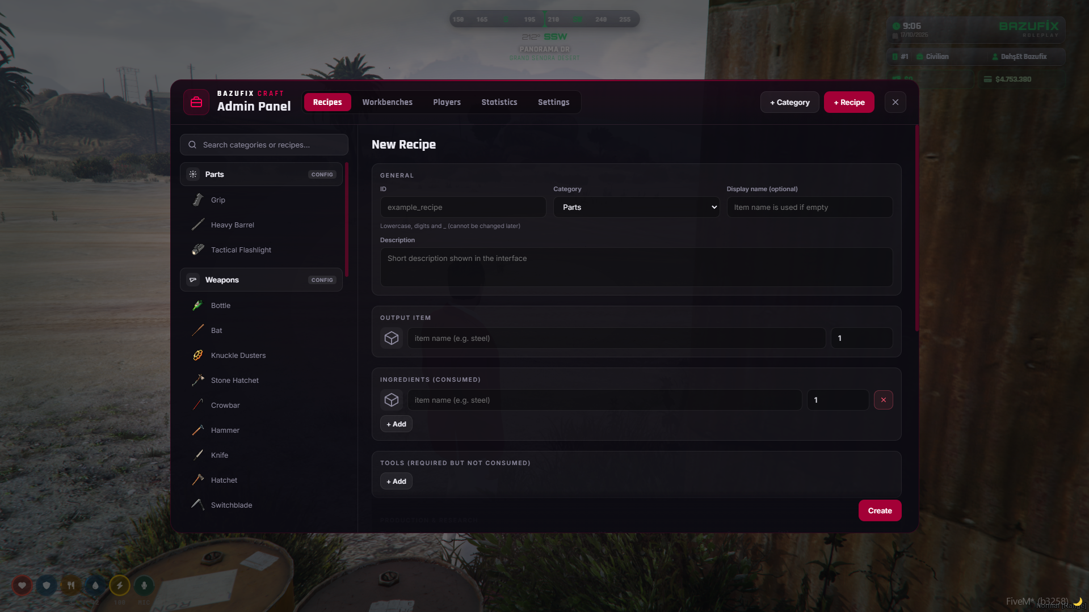This screenshot has height=612, width=1089.
Task: Click the Bottle weapon icon
Action: coord(198,305)
